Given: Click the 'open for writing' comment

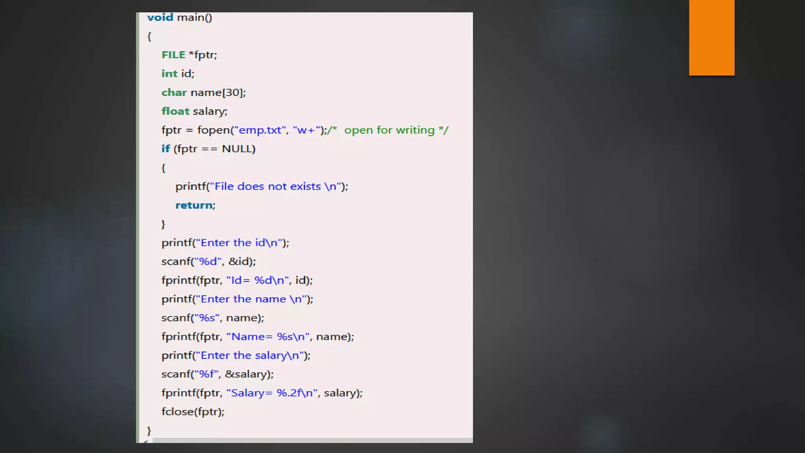Looking at the screenshot, I should click(x=389, y=131).
